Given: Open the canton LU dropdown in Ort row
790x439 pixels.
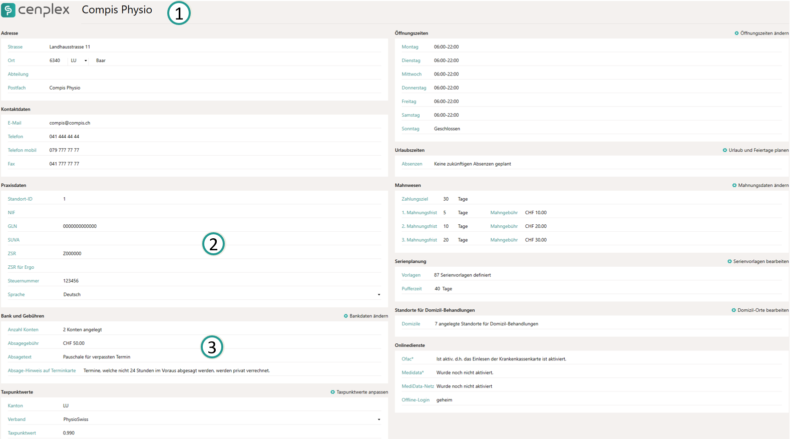Looking at the screenshot, I should tap(79, 61).
